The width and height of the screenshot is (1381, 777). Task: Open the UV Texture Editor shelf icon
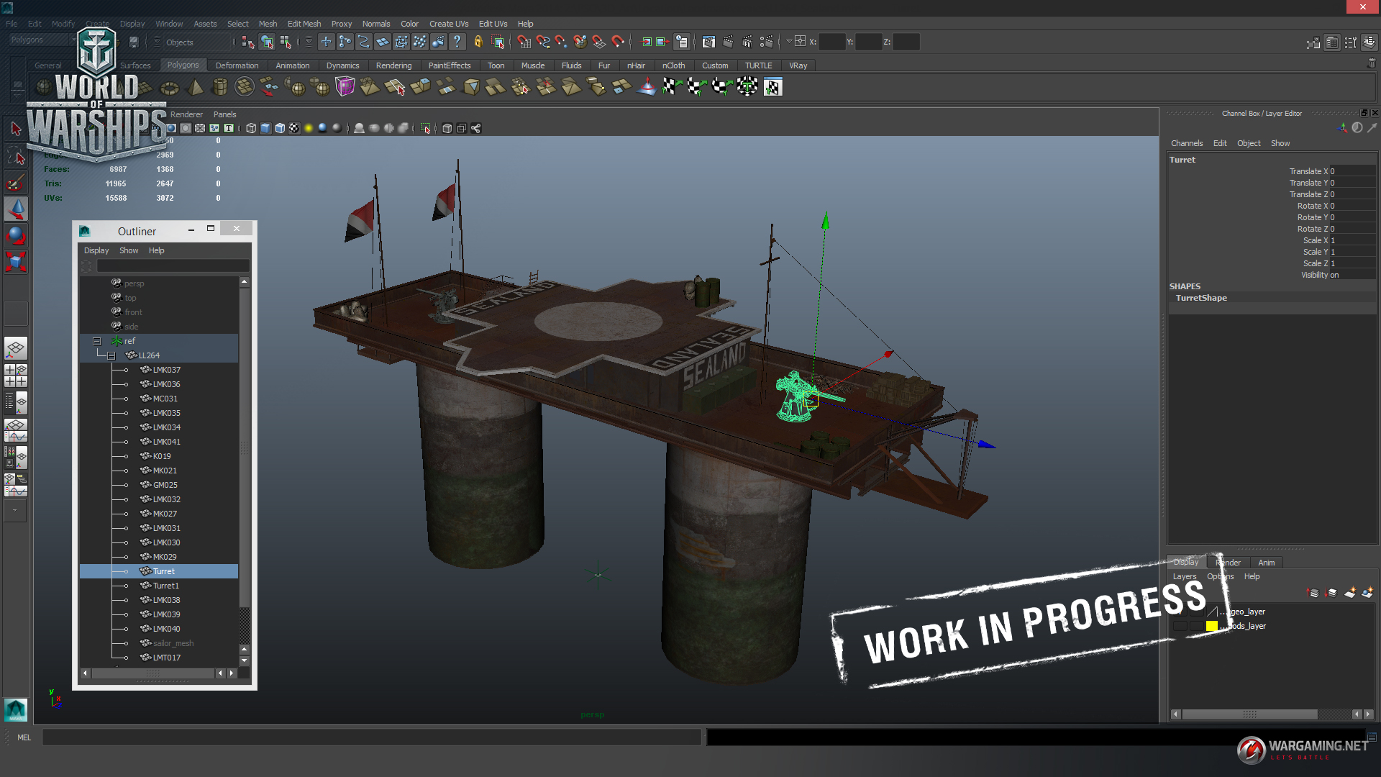tap(772, 87)
